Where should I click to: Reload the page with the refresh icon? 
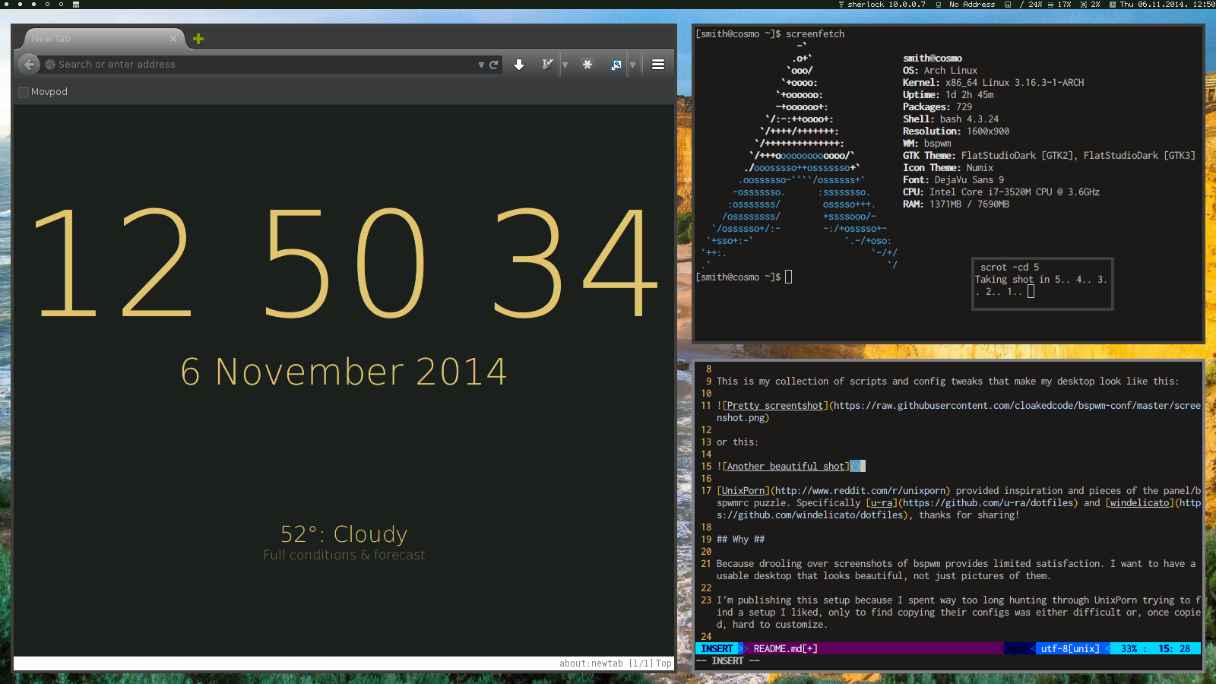coord(494,65)
